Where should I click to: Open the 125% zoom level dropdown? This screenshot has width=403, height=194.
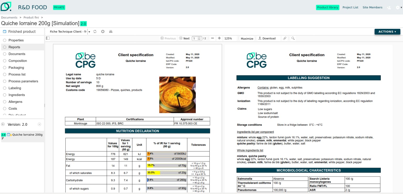228,38
